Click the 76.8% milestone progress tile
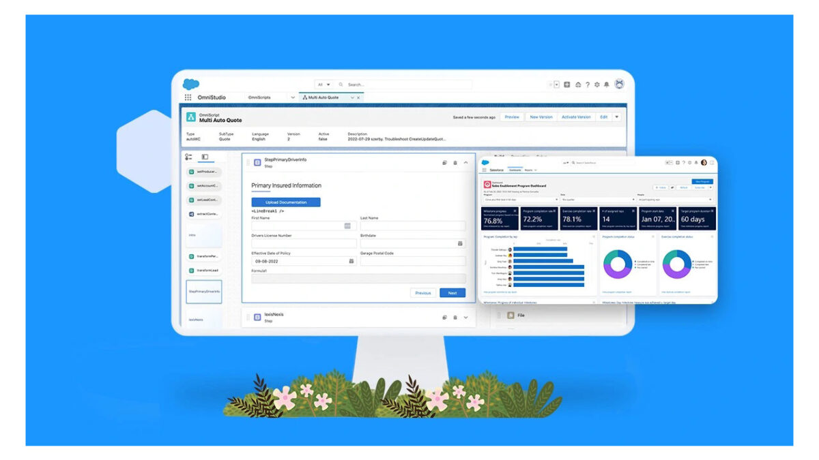Image resolution: width=819 pixels, height=460 pixels. [500, 219]
